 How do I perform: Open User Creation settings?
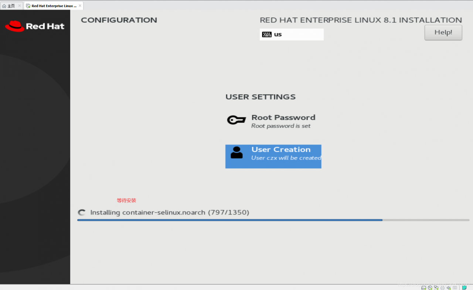(x=273, y=156)
